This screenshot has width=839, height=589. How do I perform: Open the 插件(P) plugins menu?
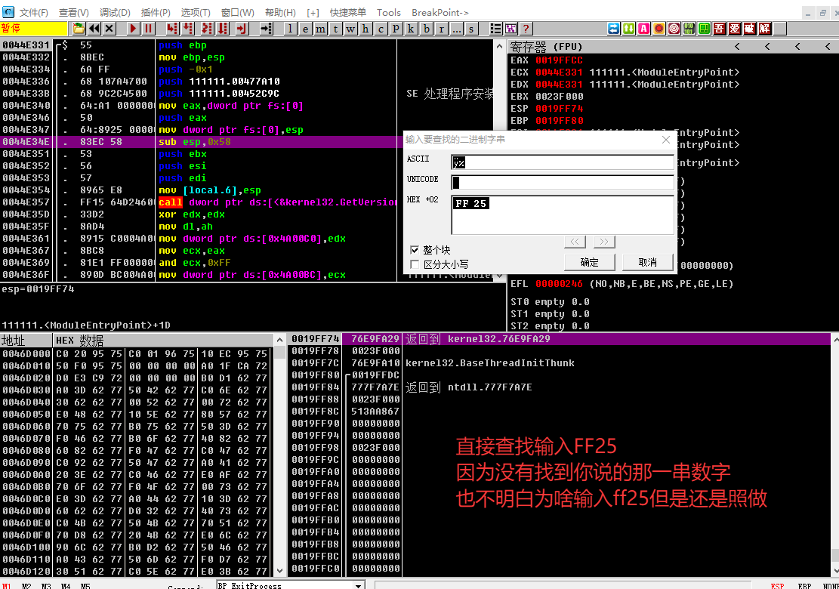point(156,13)
